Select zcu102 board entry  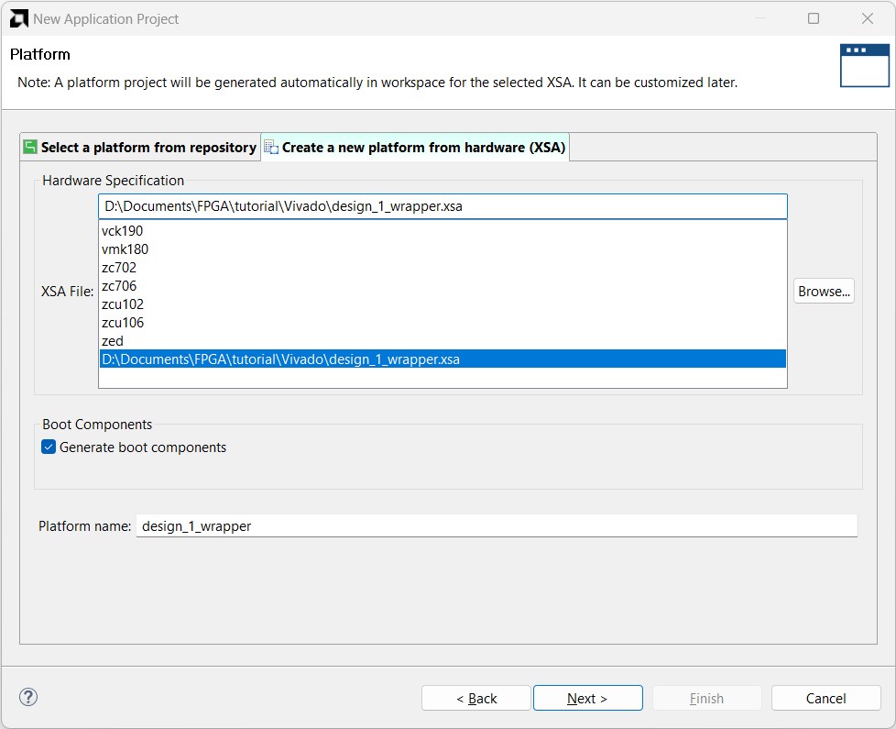pos(443,304)
